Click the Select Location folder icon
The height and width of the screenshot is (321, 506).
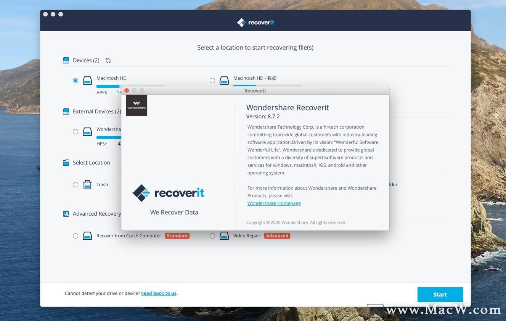coord(66,163)
